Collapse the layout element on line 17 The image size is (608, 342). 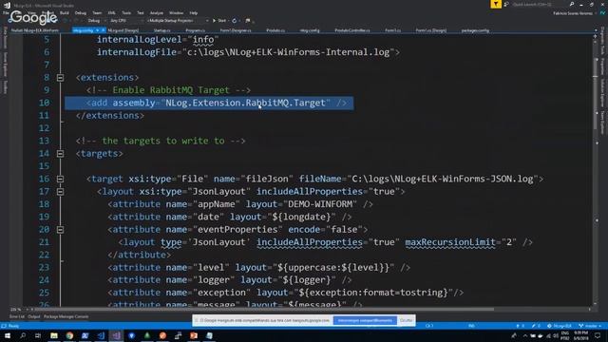pos(60,192)
